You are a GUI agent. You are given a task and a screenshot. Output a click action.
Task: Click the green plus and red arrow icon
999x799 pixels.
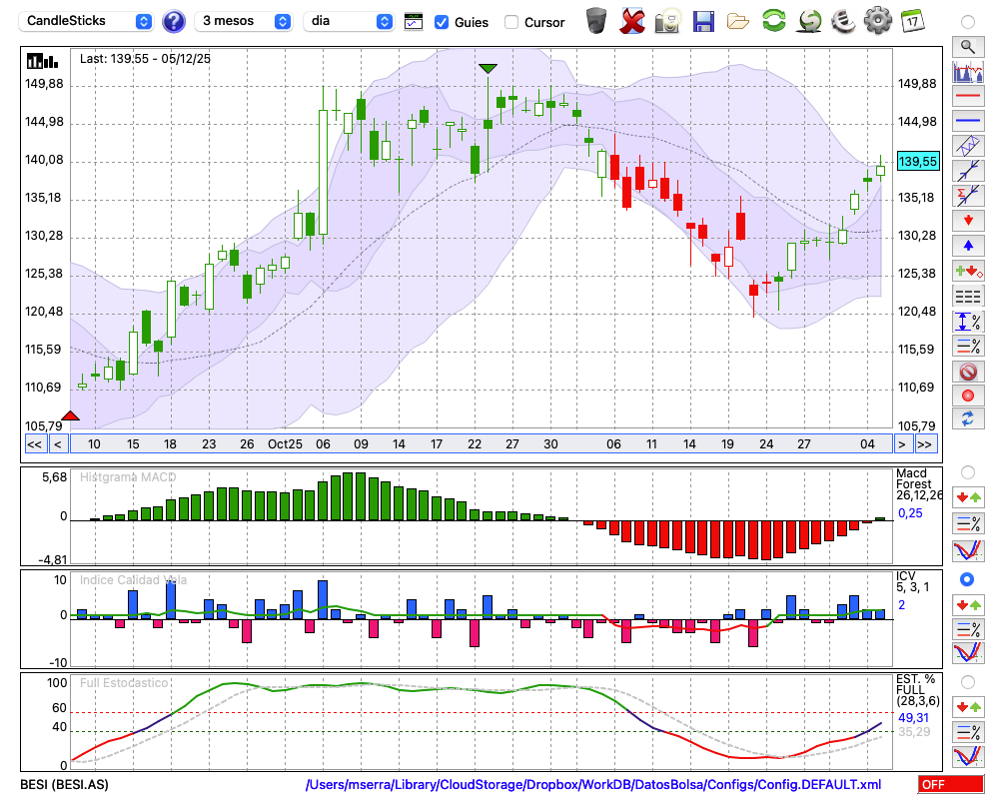968,271
